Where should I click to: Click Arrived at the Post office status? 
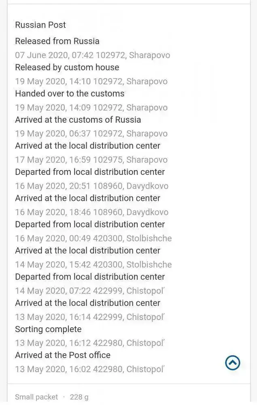click(x=63, y=355)
